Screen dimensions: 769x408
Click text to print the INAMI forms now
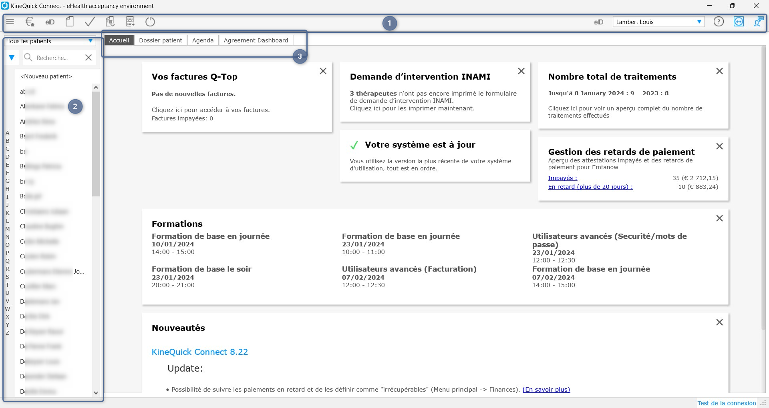(x=412, y=108)
